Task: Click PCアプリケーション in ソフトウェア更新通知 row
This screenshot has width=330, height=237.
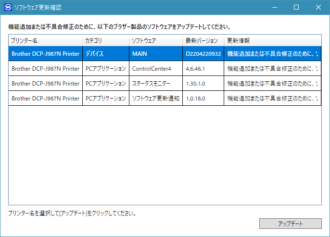Action: [106, 98]
